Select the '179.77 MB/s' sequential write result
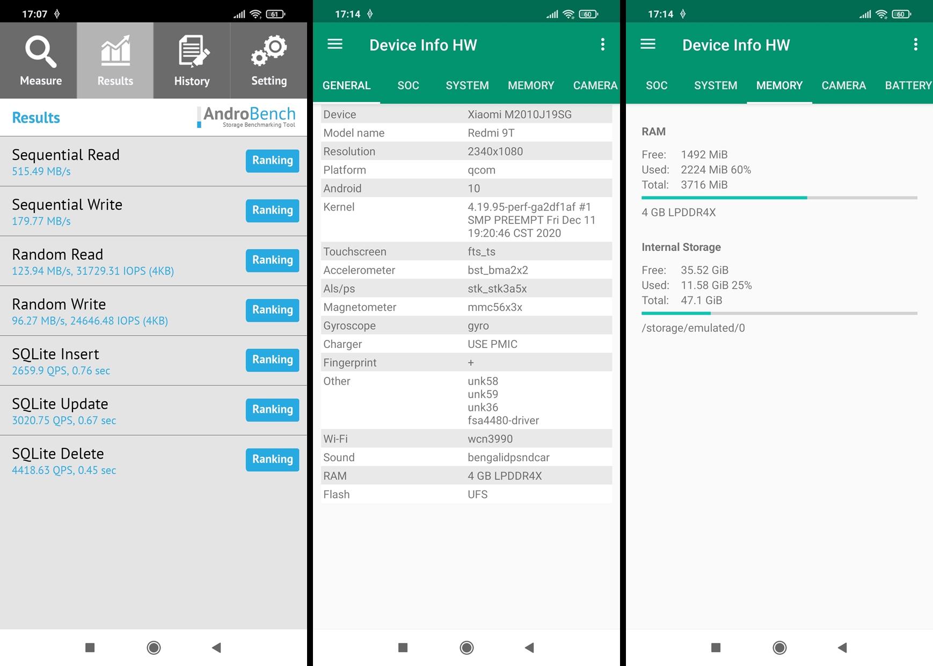 point(41,221)
